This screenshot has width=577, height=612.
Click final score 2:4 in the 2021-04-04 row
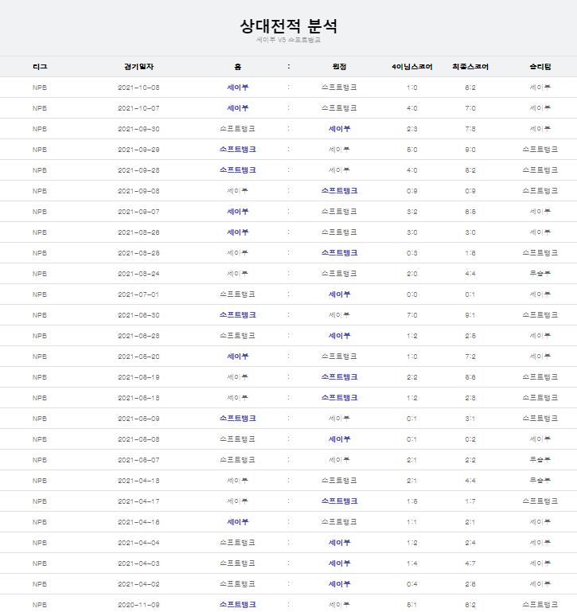(470, 543)
